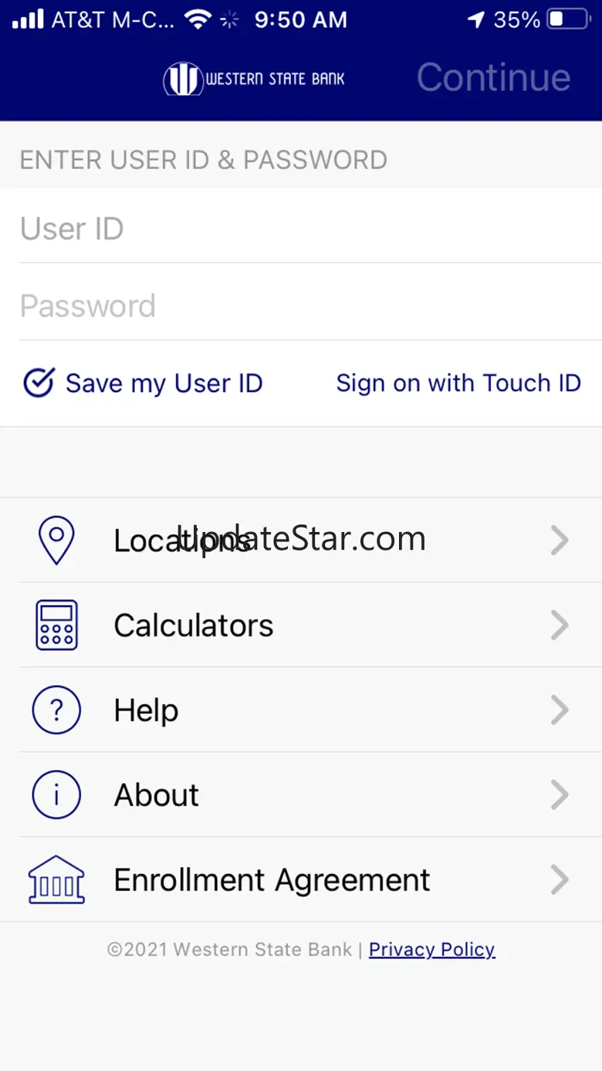Image resolution: width=602 pixels, height=1071 pixels.
Task: Select Sign on with Touch ID
Action: coord(458,383)
